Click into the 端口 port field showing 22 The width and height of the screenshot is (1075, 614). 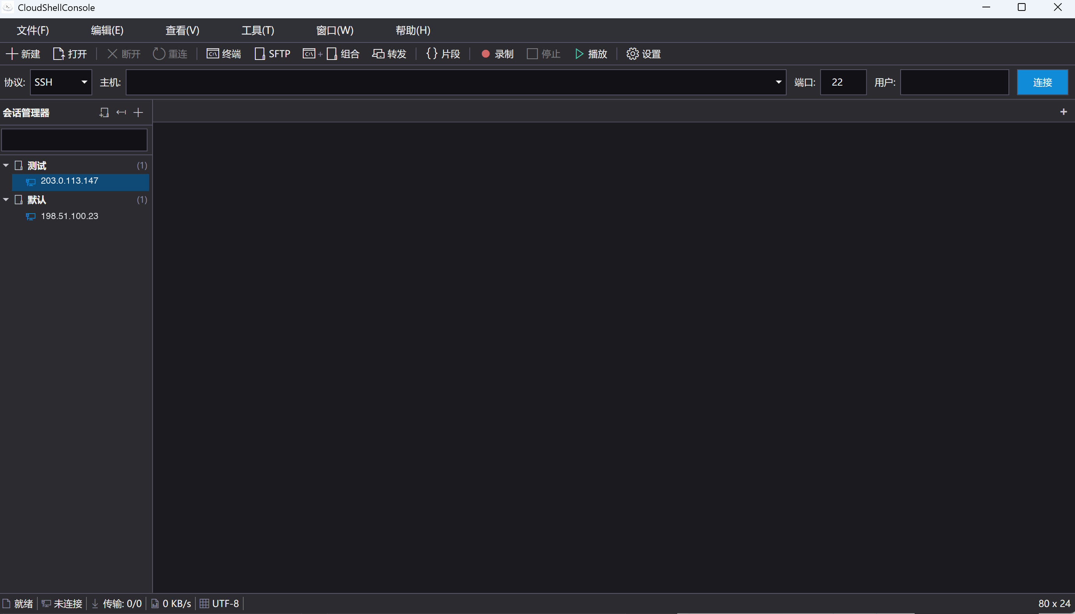click(843, 82)
